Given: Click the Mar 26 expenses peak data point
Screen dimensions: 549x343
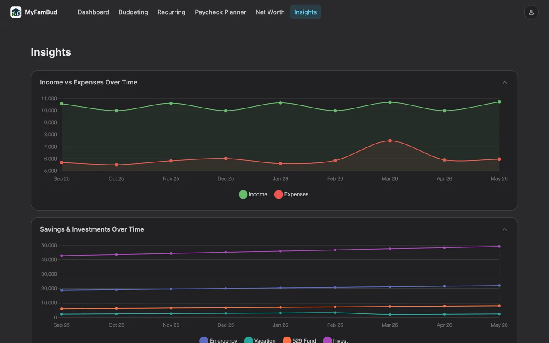Looking at the screenshot, I should coord(390,141).
